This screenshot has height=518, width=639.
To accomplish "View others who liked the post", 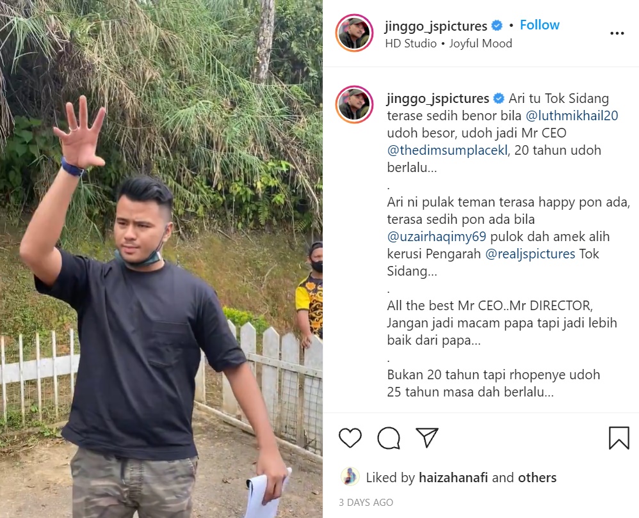I will click(537, 477).
